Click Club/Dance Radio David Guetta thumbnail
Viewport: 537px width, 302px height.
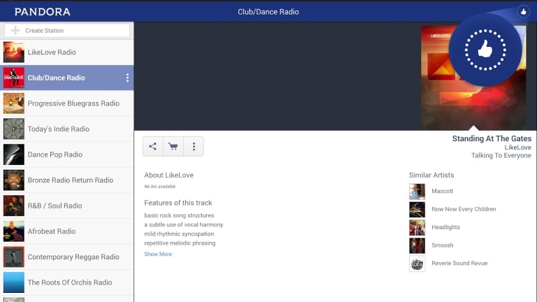click(x=14, y=78)
